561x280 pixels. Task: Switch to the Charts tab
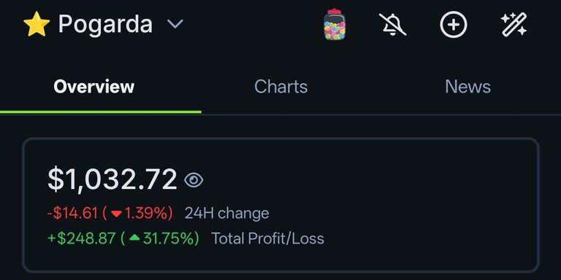pos(280,87)
